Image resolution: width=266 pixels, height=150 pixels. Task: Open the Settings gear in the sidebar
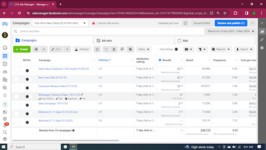[x=5, y=119]
